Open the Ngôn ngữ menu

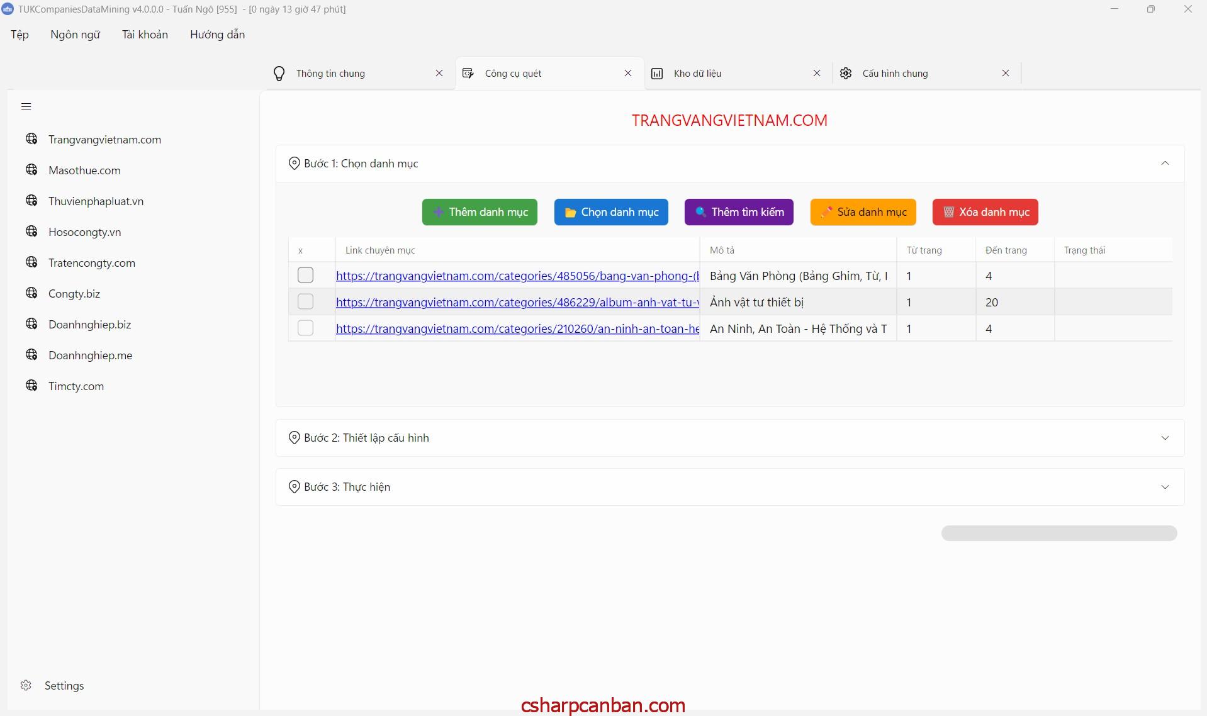[75, 35]
